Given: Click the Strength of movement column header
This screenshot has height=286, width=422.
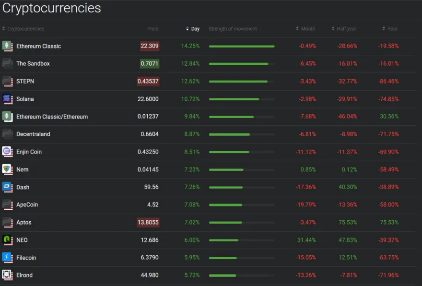Looking at the screenshot, I should pyautogui.click(x=233, y=29).
